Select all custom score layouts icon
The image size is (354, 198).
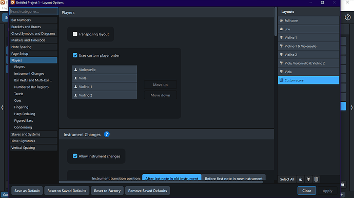[x=316, y=179]
